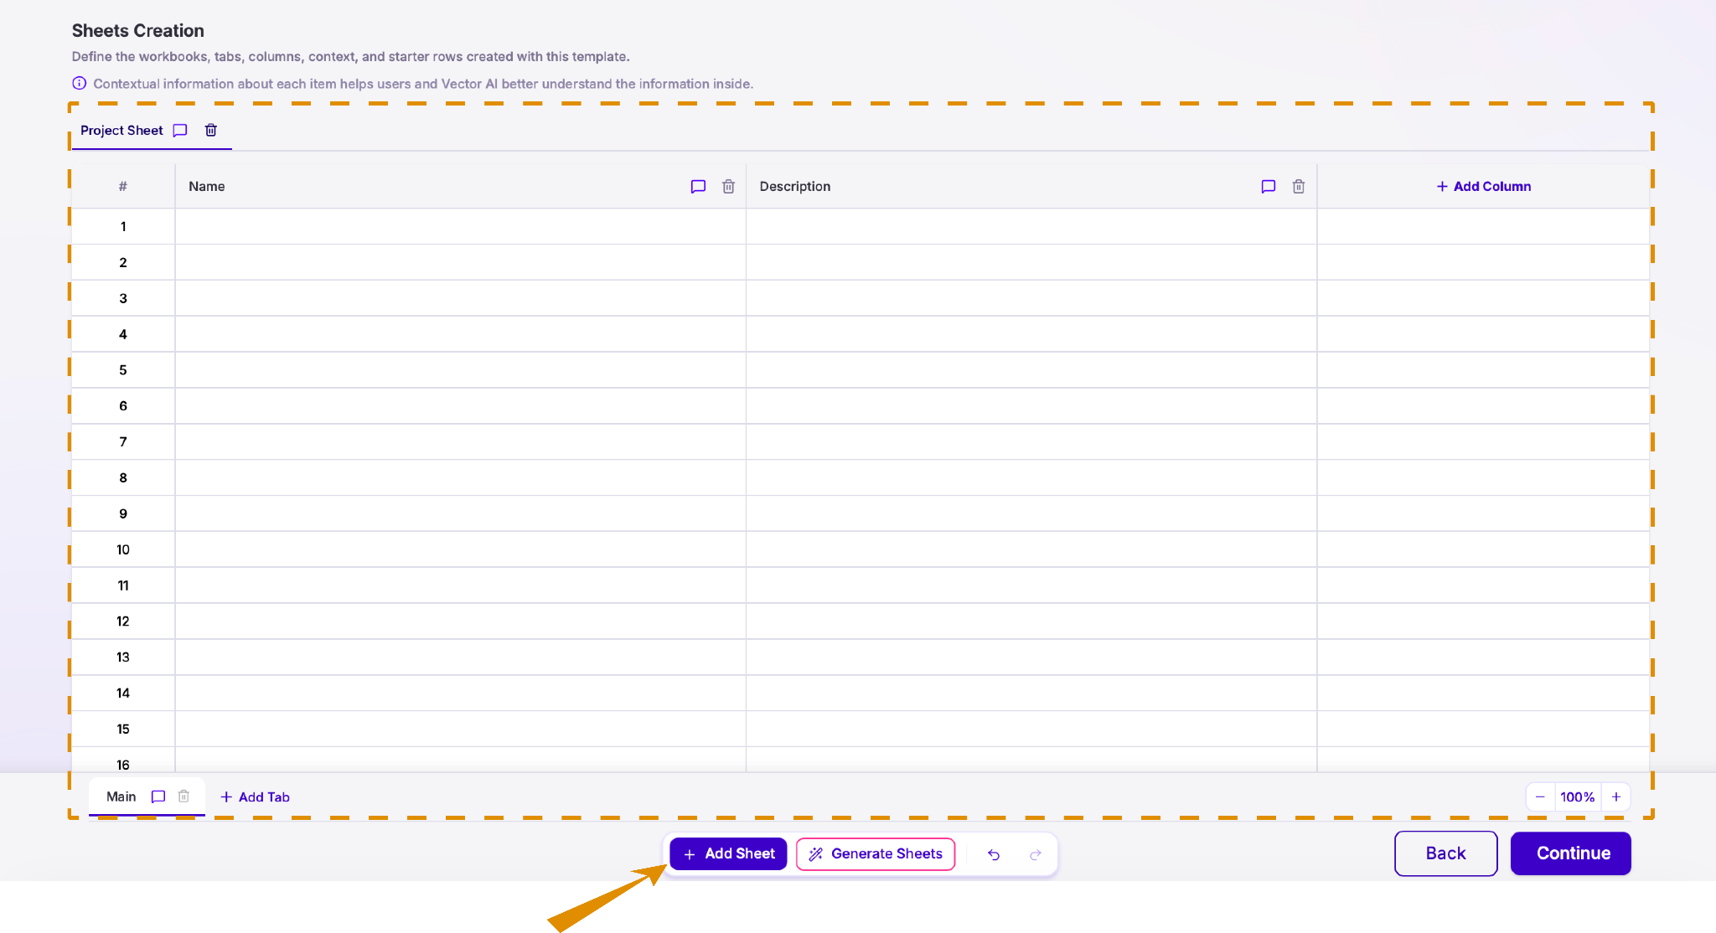Delete the Description column
This screenshot has height=933, width=1716.
pos(1299,187)
